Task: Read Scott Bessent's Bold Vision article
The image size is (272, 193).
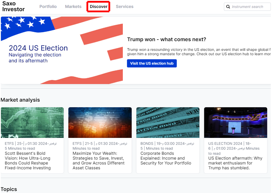Action: [x=28, y=160]
